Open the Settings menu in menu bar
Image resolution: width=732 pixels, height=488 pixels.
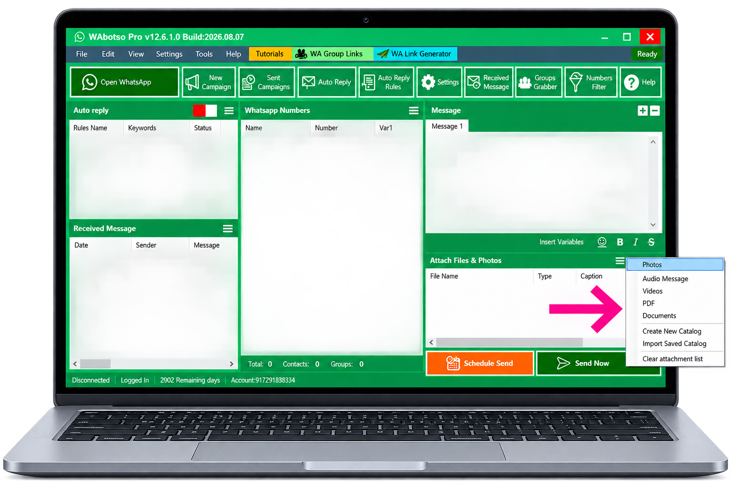pos(169,54)
